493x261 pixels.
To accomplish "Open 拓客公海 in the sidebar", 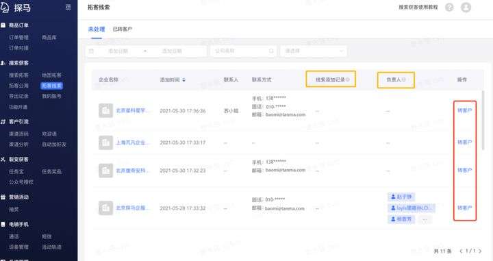I will (x=19, y=86).
